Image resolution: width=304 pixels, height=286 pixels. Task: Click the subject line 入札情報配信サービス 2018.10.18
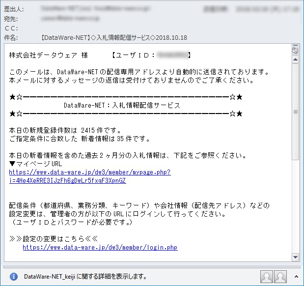click(x=114, y=37)
